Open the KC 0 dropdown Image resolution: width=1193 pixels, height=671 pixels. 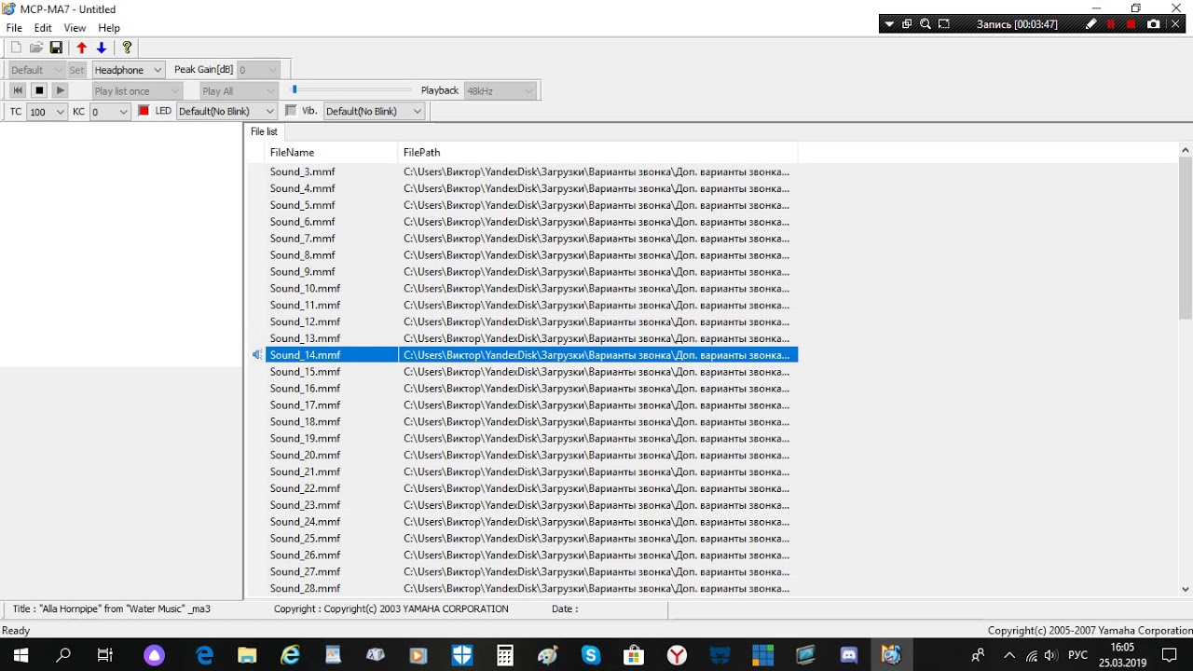(110, 112)
